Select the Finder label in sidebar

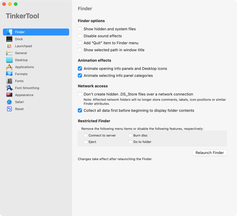pos(20,32)
